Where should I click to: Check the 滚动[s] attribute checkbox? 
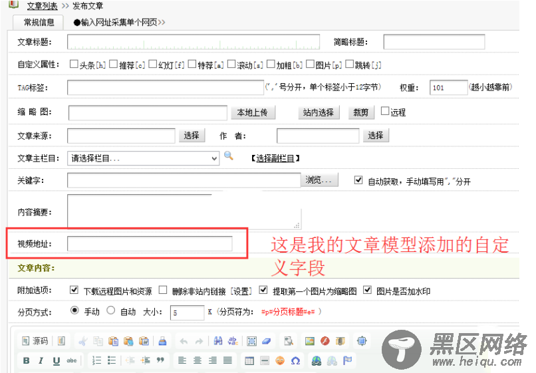[x=231, y=64]
